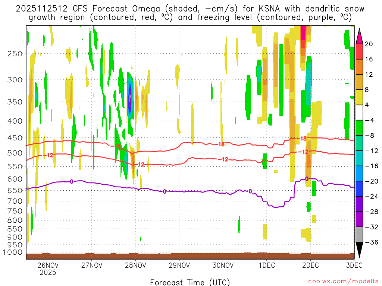The width and height of the screenshot is (382, 286).
Task: Click the 28NOV date label on time axis
Action: [135, 265]
